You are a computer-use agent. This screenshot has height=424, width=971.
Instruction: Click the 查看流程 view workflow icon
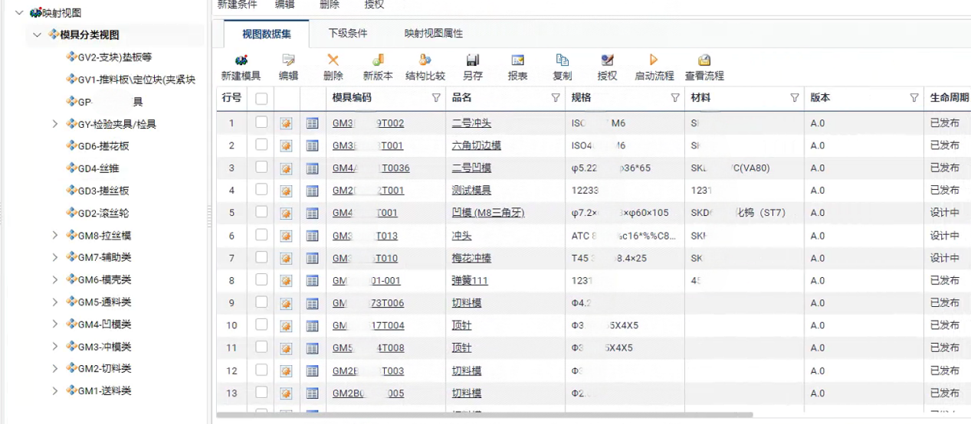[704, 60]
